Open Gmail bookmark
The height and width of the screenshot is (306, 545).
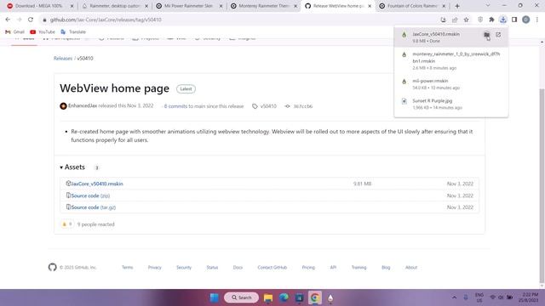pos(14,32)
